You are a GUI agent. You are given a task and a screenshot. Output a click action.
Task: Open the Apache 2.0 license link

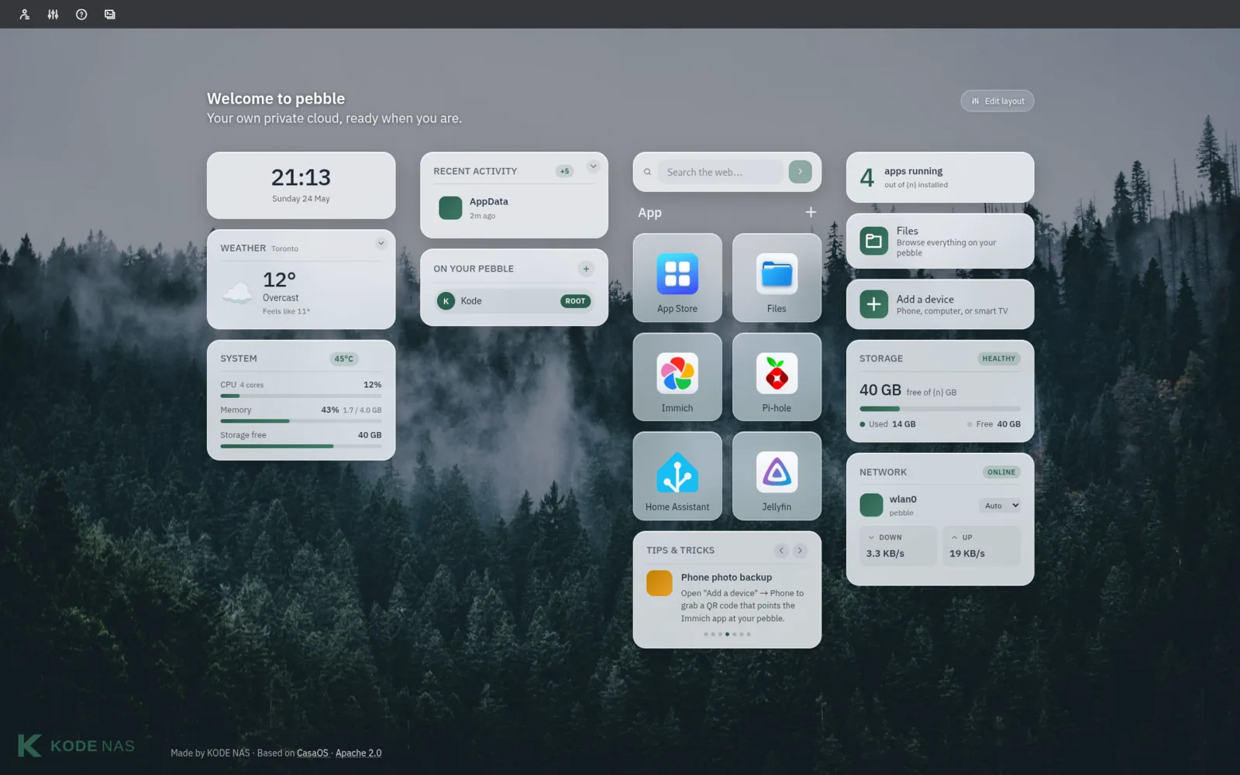[358, 753]
